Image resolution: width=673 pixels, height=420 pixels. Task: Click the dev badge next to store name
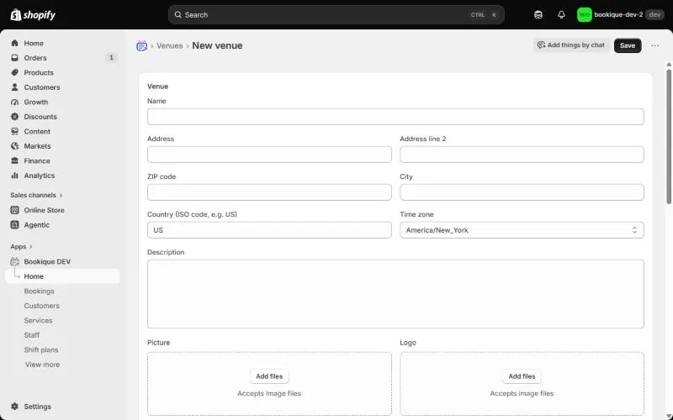click(654, 15)
